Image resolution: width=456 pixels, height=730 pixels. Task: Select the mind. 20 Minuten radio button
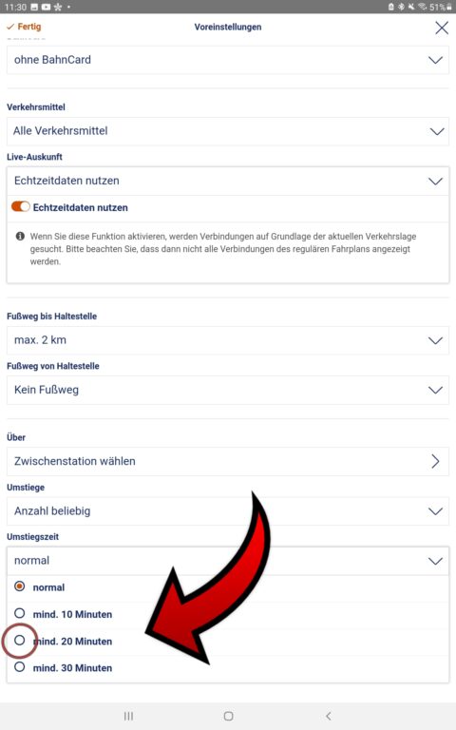click(20, 641)
